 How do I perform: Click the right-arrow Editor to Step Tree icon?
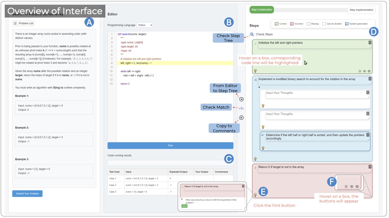[x=241, y=99]
